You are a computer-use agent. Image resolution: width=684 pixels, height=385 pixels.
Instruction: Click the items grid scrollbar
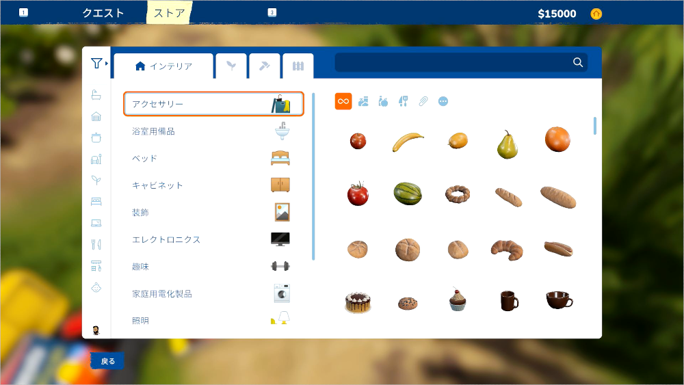tap(594, 126)
